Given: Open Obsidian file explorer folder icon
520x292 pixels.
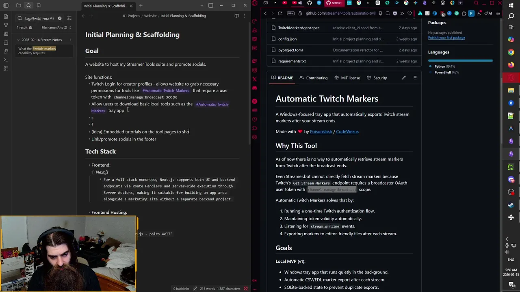Looking at the screenshot, I should point(19,6).
